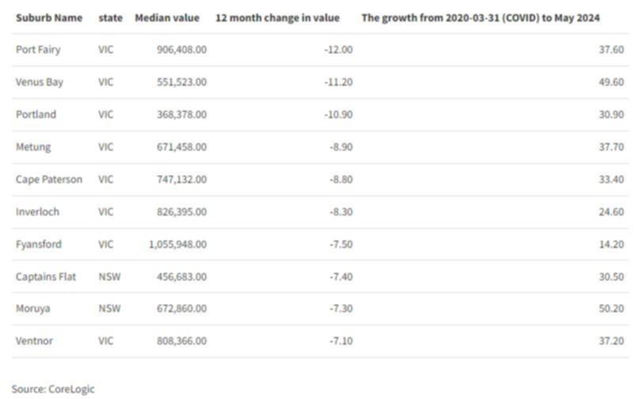
Task: Click the Source: CoreLogic credit text
Action: 53,389
